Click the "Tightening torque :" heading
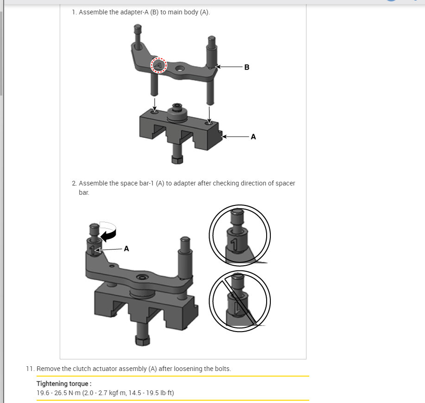This screenshot has width=425, height=403. coord(64,384)
